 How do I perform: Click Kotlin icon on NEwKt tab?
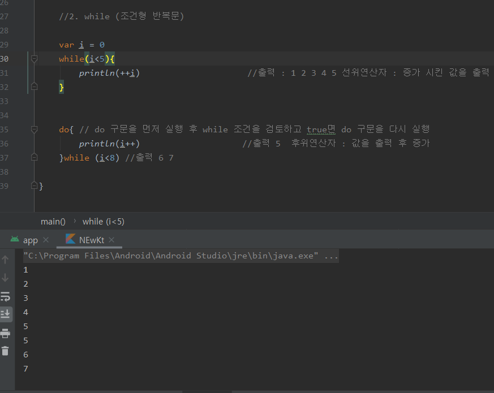click(x=70, y=239)
